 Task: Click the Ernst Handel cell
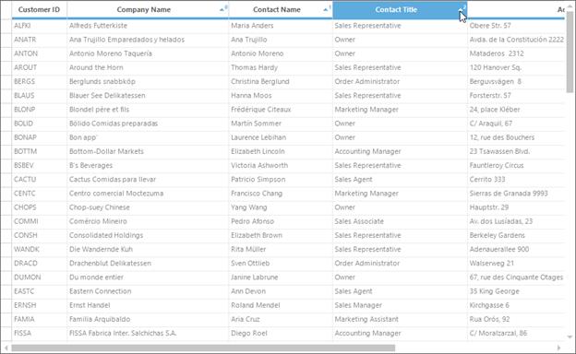pyautogui.click(x=148, y=305)
